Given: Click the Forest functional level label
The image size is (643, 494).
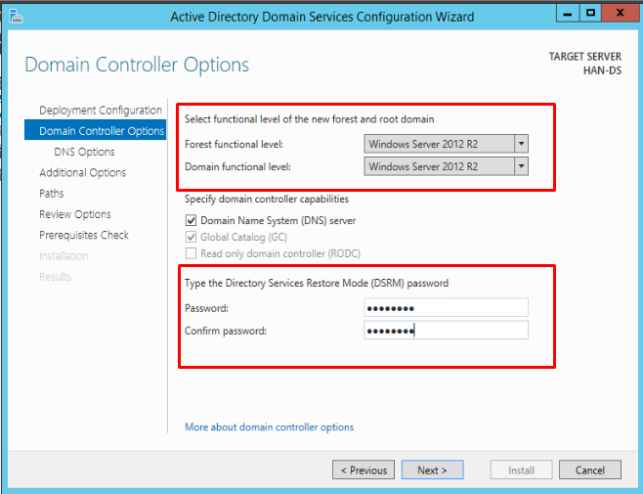Looking at the screenshot, I should [234, 144].
